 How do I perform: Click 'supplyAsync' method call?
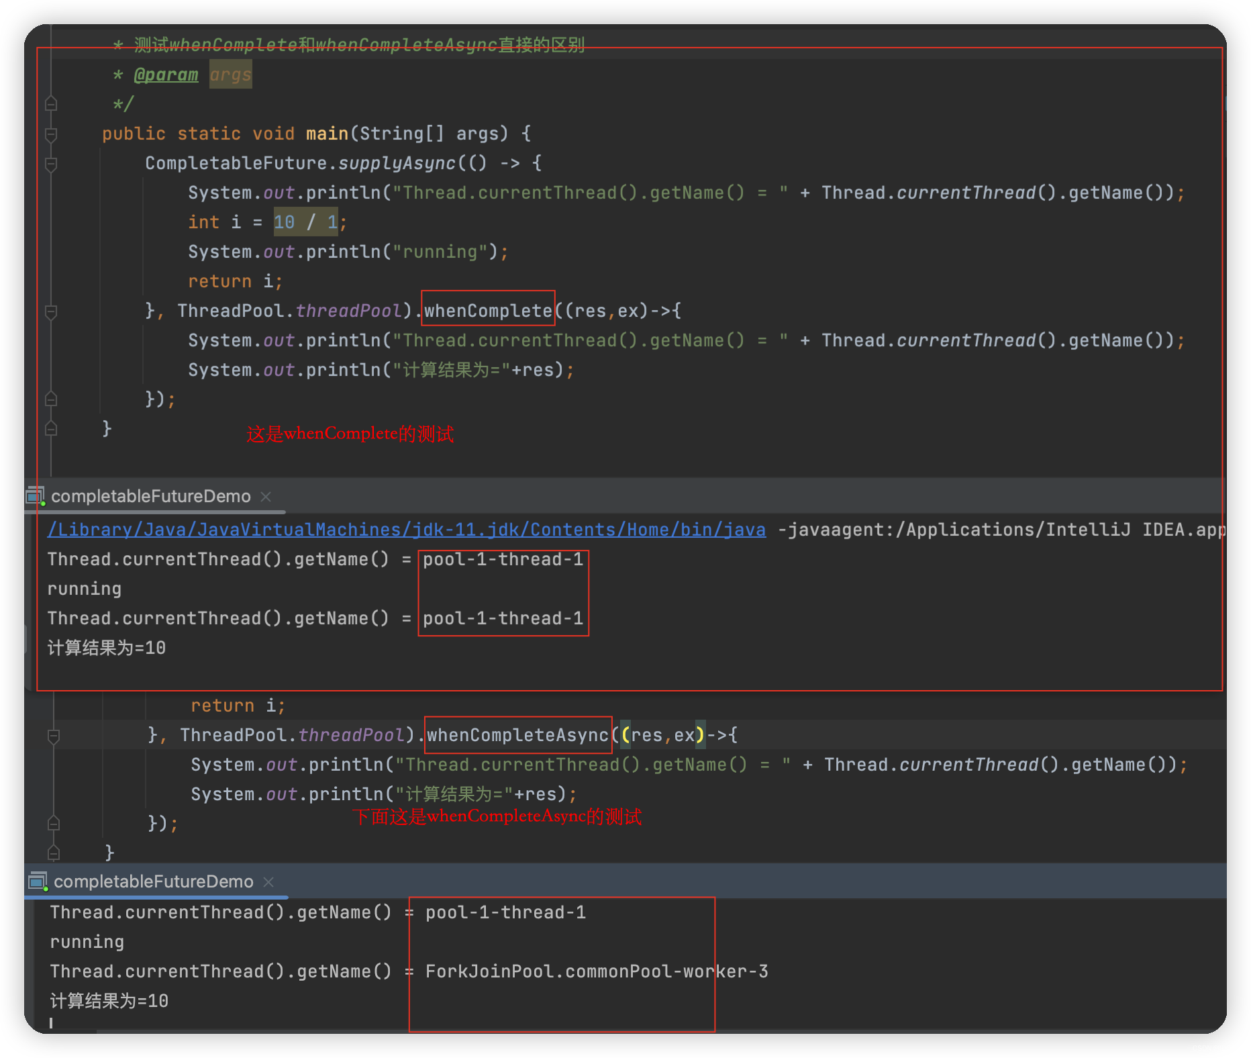pyautogui.click(x=397, y=163)
